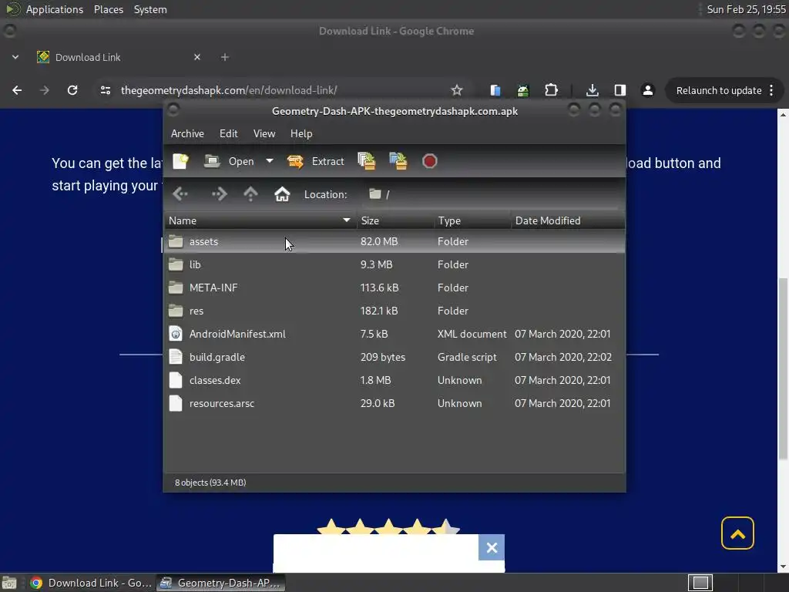789x592 pixels.
Task: Select build.gradle file
Action: [x=394, y=358]
